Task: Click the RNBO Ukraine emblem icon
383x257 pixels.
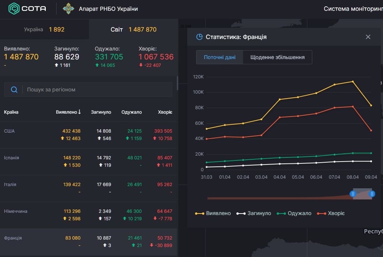Action: pos(68,9)
